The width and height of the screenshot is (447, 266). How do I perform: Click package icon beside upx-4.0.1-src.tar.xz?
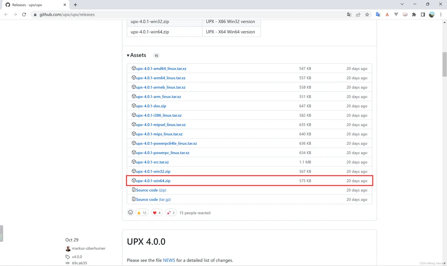(134, 162)
